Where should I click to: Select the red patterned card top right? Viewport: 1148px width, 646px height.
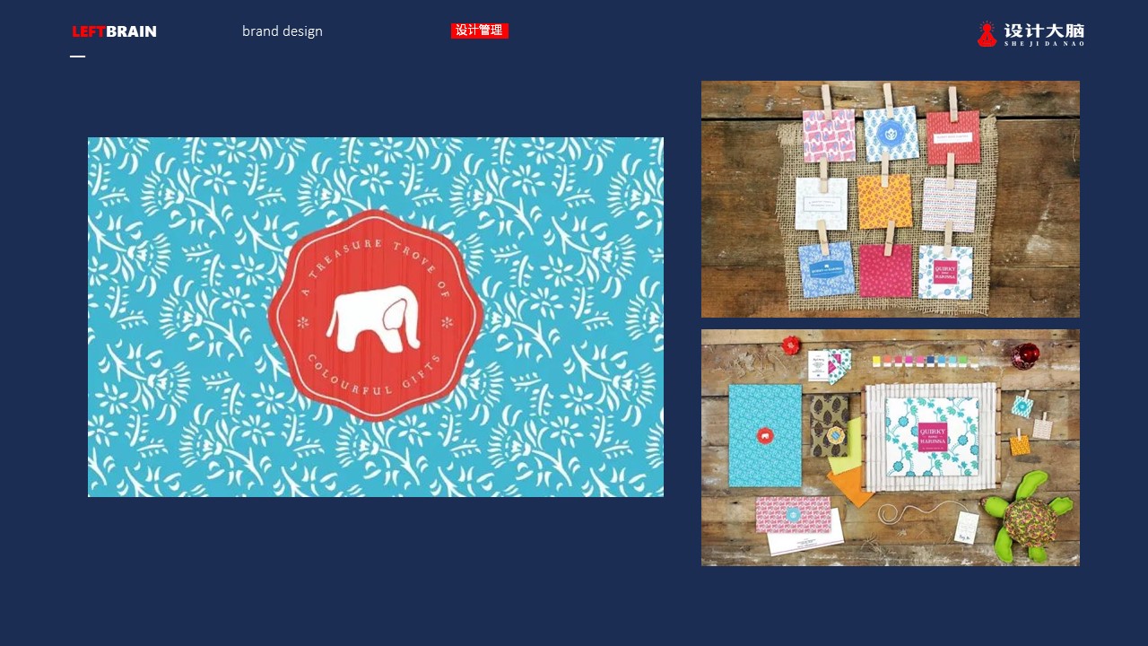pos(953,137)
